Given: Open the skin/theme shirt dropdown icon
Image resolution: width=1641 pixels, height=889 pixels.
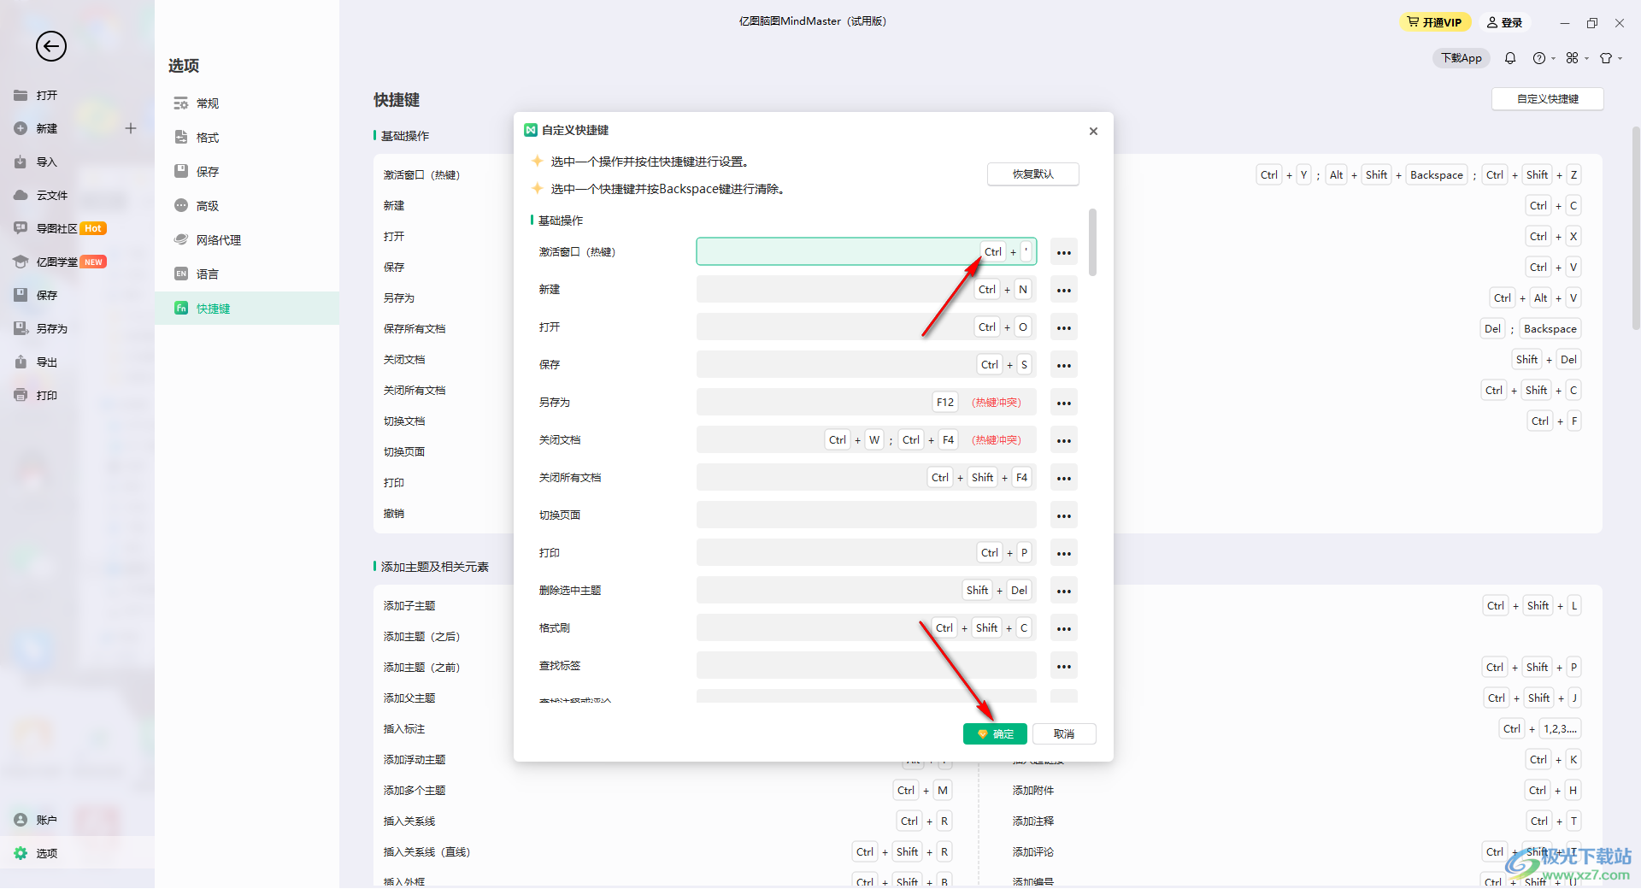Looking at the screenshot, I should (x=1610, y=58).
